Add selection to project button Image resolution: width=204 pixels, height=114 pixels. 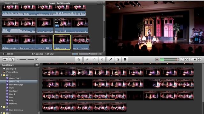[78, 60]
